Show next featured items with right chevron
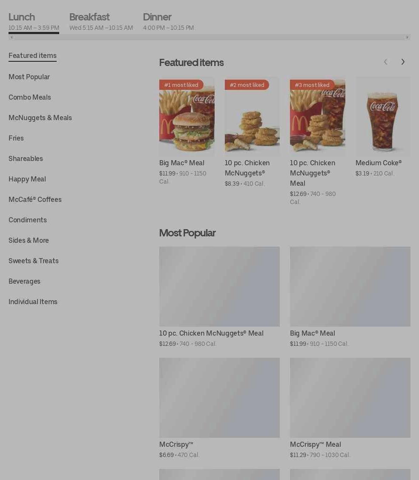Image resolution: width=419 pixels, height=480 pixels. point(403,62)
